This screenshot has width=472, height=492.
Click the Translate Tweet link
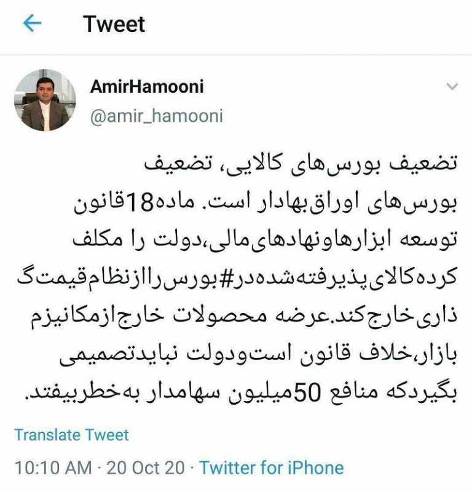pyautogui.click(x=71, y=435)
